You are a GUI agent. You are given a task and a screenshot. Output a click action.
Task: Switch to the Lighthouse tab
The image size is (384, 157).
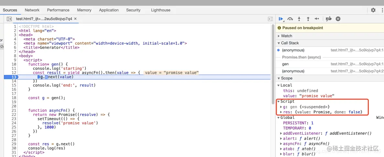point(161,10)
